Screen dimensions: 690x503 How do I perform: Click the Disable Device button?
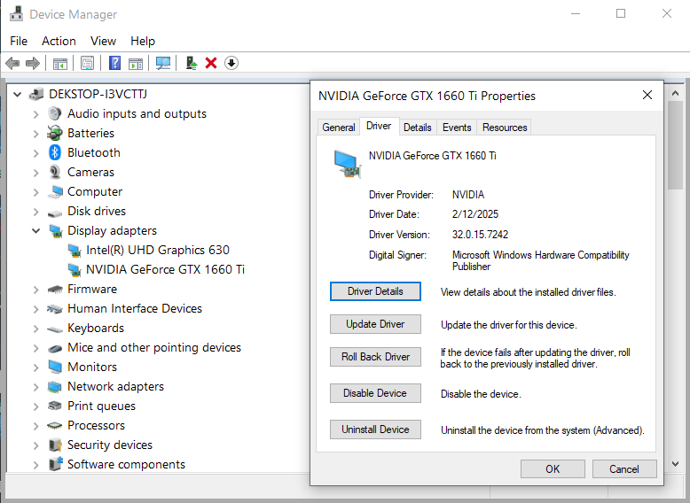[375, 393]
